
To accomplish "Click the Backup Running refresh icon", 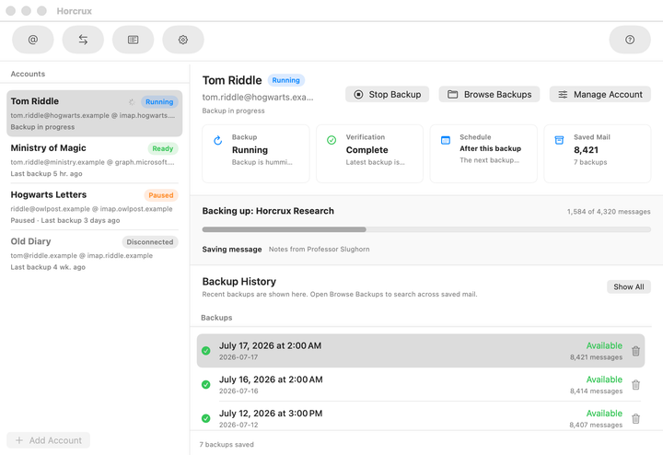I will coord(217,140).
